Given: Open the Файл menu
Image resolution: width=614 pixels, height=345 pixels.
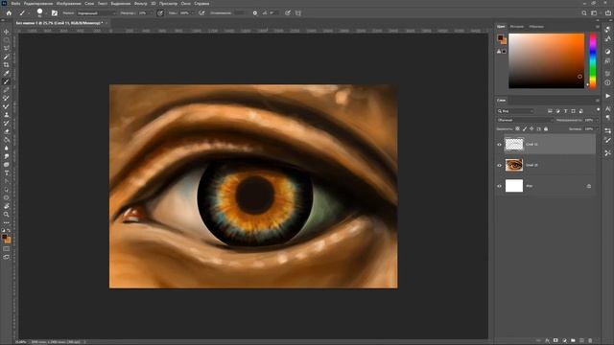Looking at the screenshot, I should 15,3.
